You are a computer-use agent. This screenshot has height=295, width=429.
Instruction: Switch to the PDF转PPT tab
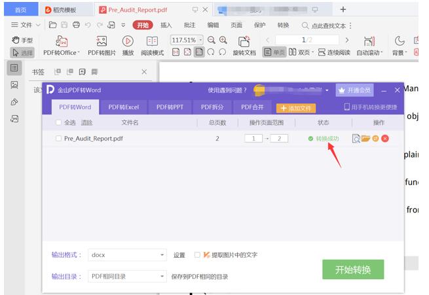point(170,107)
